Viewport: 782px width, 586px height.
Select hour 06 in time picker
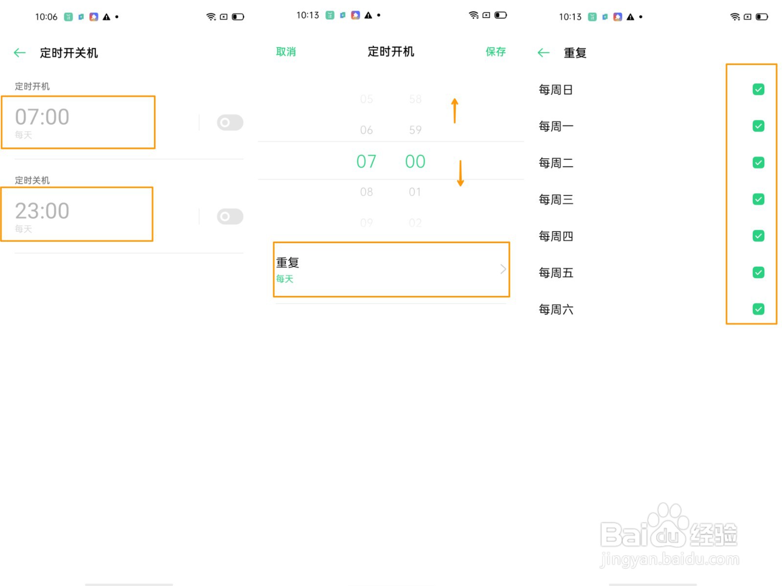pos(367,130)
